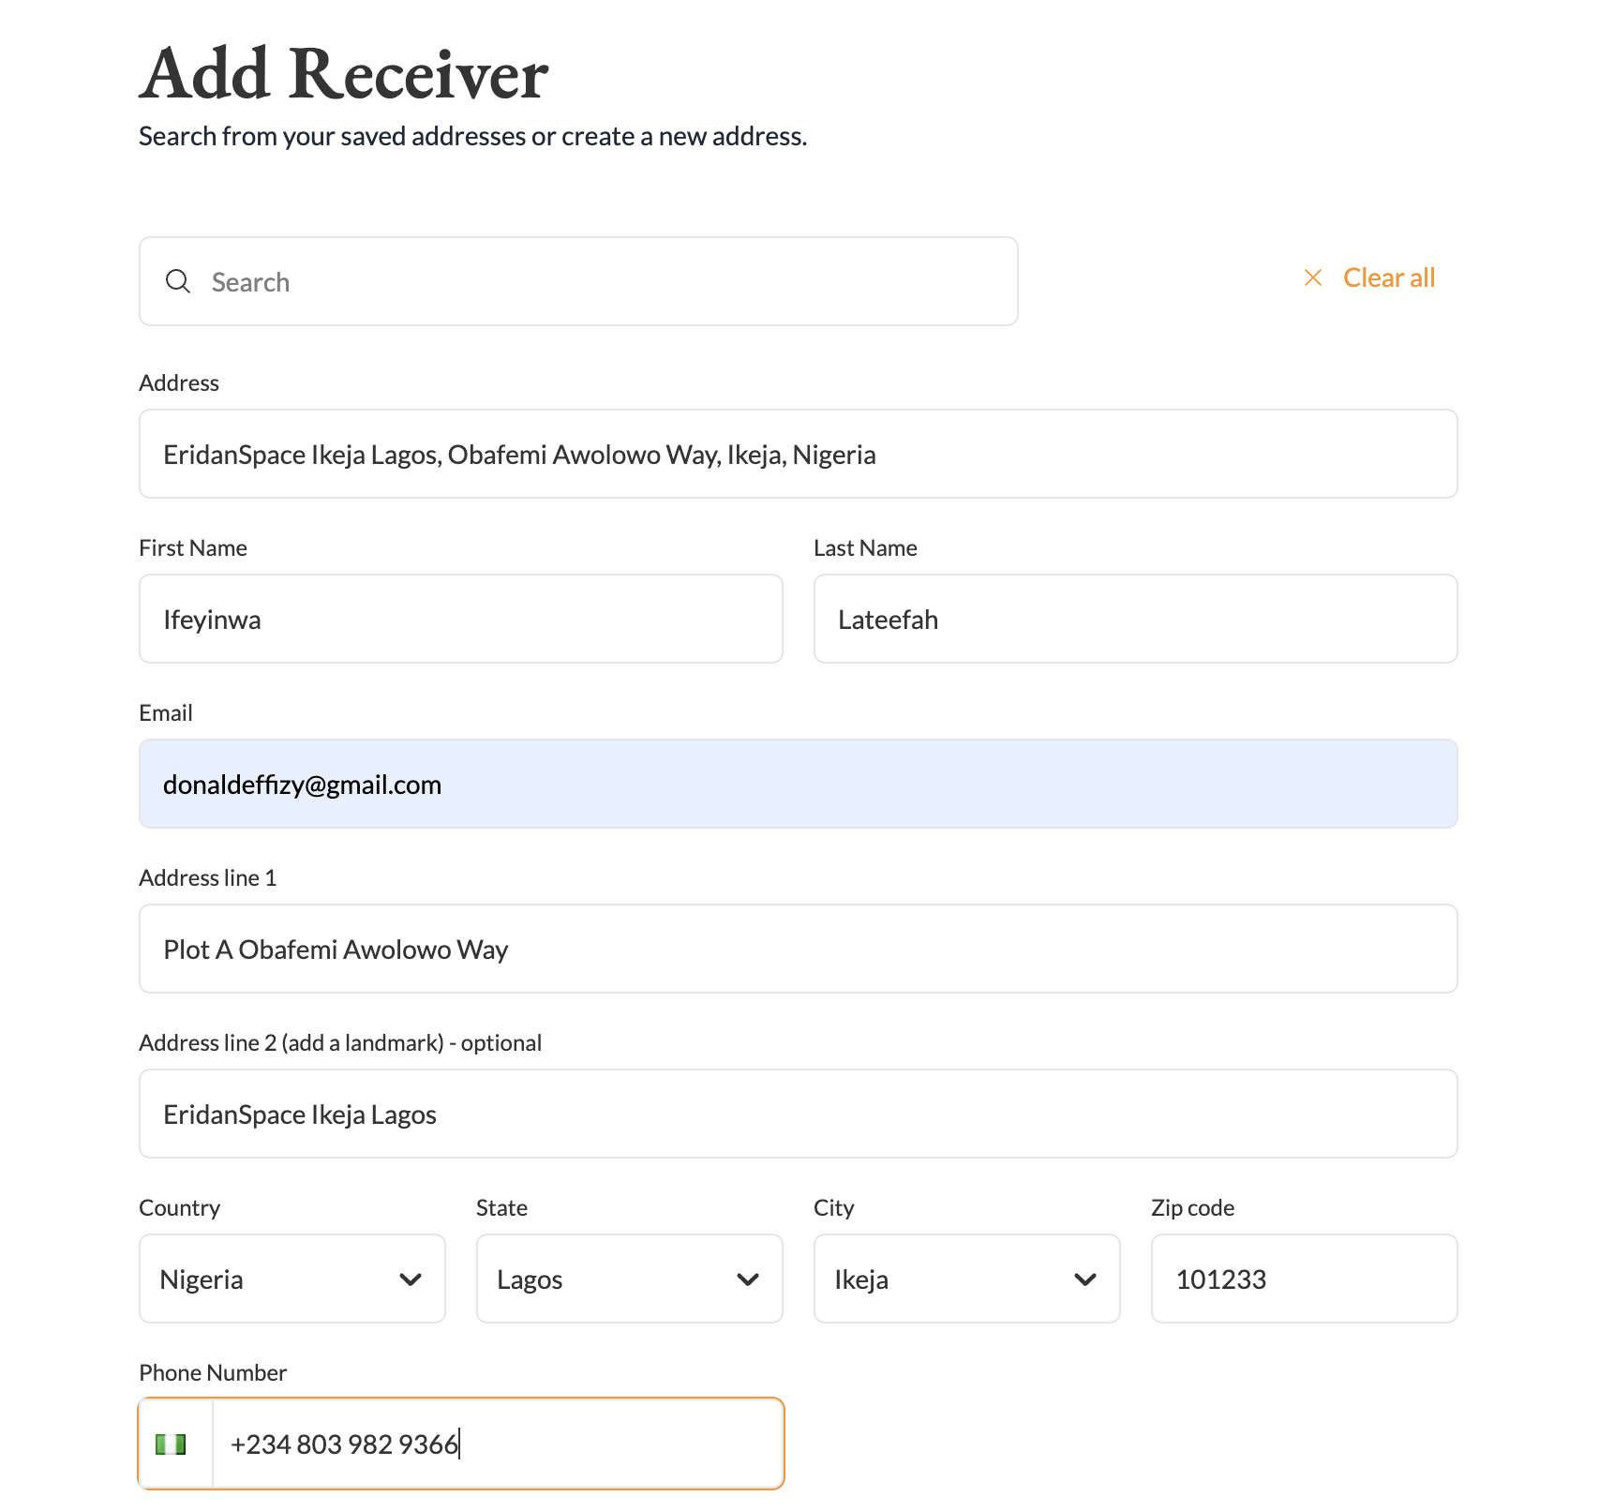The width and height of the screenshot is (1599, 1511).
Task: Click the 'Address line 2 (add a landmark) - optional' label
Action: click(340, 1042)
